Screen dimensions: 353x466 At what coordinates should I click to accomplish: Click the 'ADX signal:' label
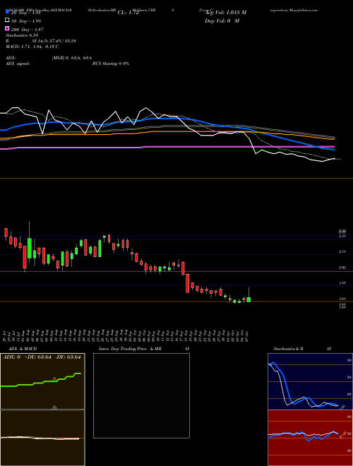tap(18, 64)
